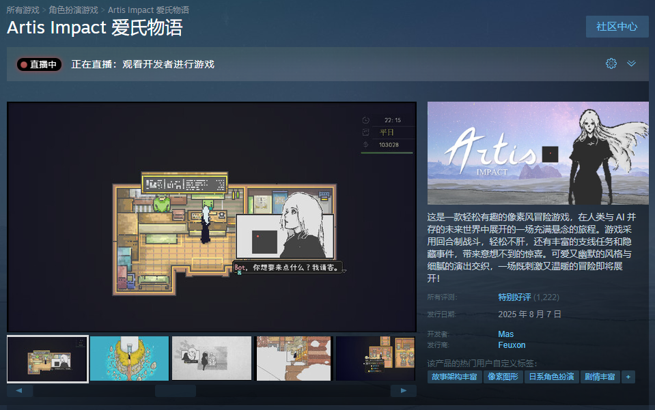Click the 故事架构丰富 tag

454,377
